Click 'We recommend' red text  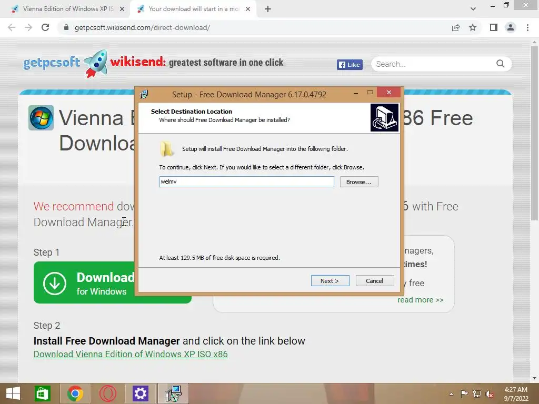74,206
